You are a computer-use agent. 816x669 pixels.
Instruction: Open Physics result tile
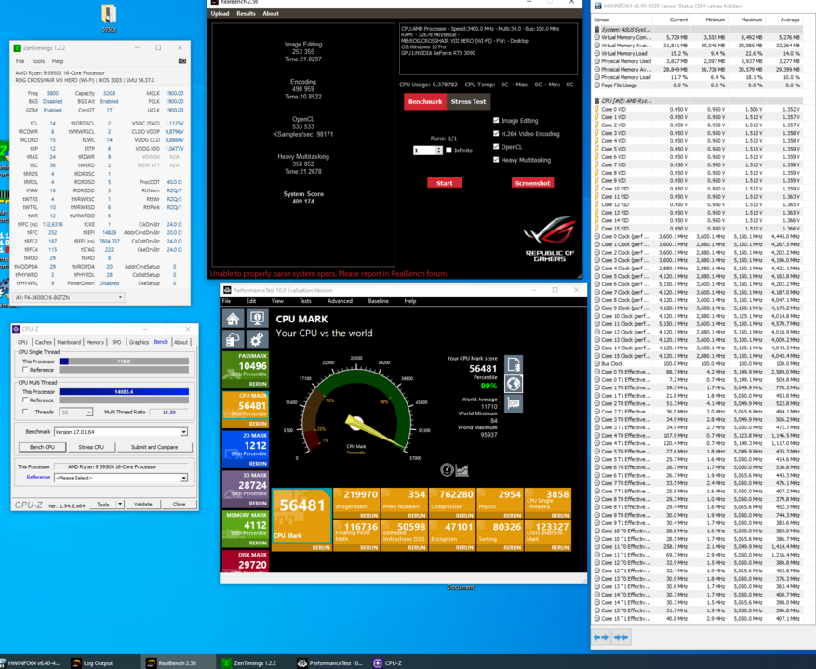(x=500, y=504)
